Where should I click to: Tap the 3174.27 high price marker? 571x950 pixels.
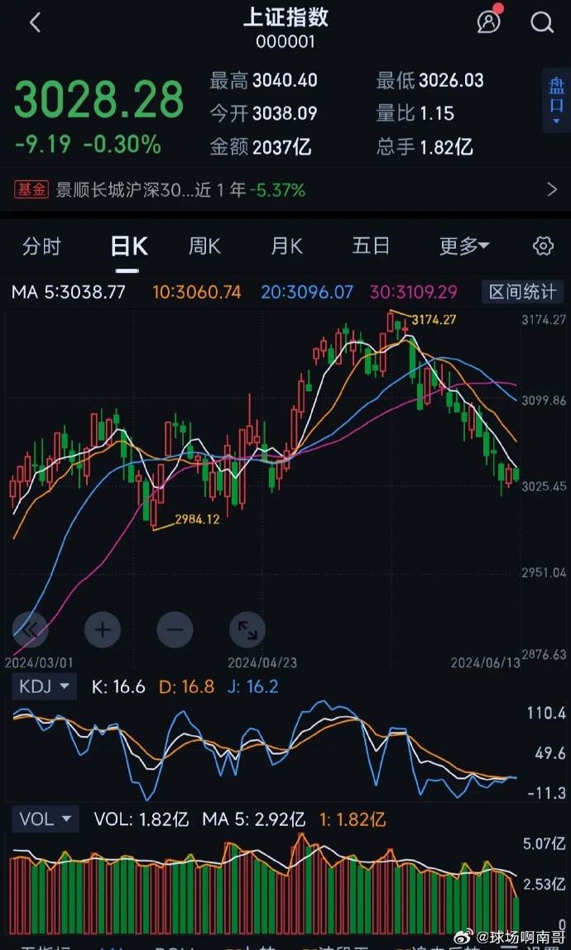pos(434,319)
